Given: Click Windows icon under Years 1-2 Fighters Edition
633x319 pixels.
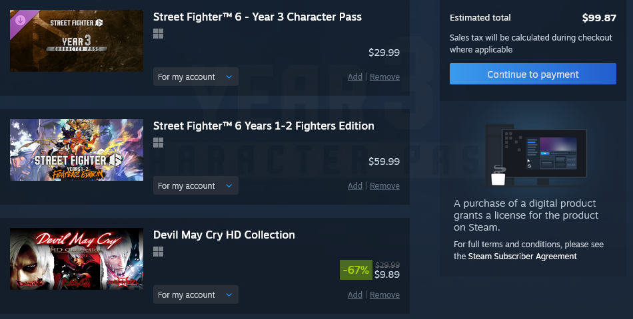Looking at the screenshot, I should (158, 143).
